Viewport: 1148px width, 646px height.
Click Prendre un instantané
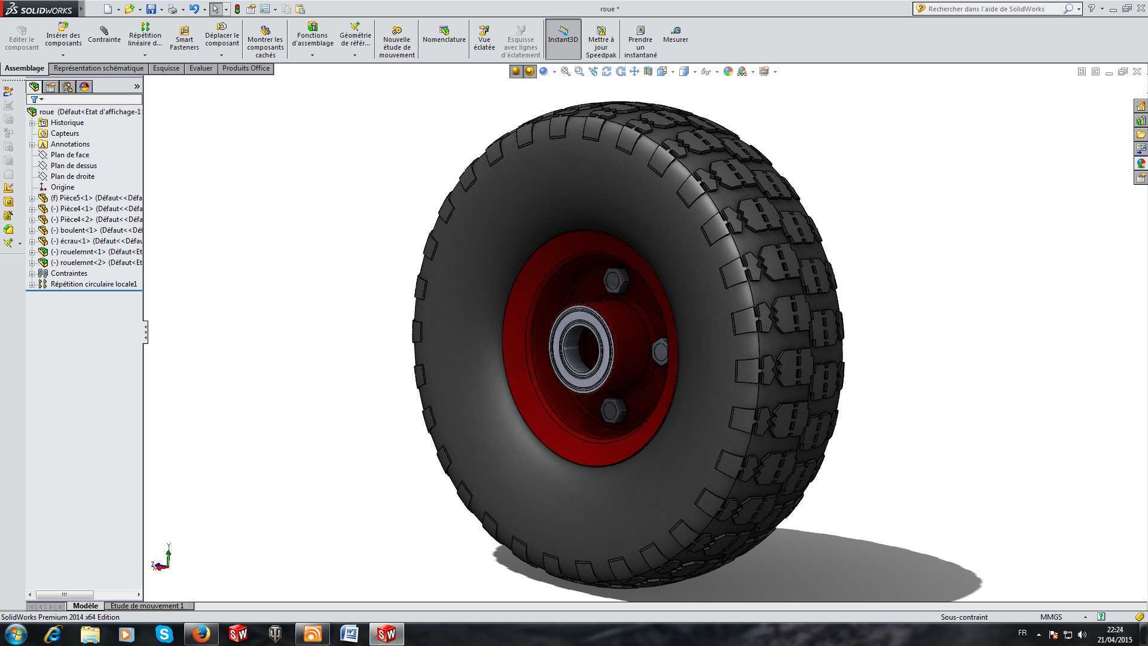click(640, 42)
